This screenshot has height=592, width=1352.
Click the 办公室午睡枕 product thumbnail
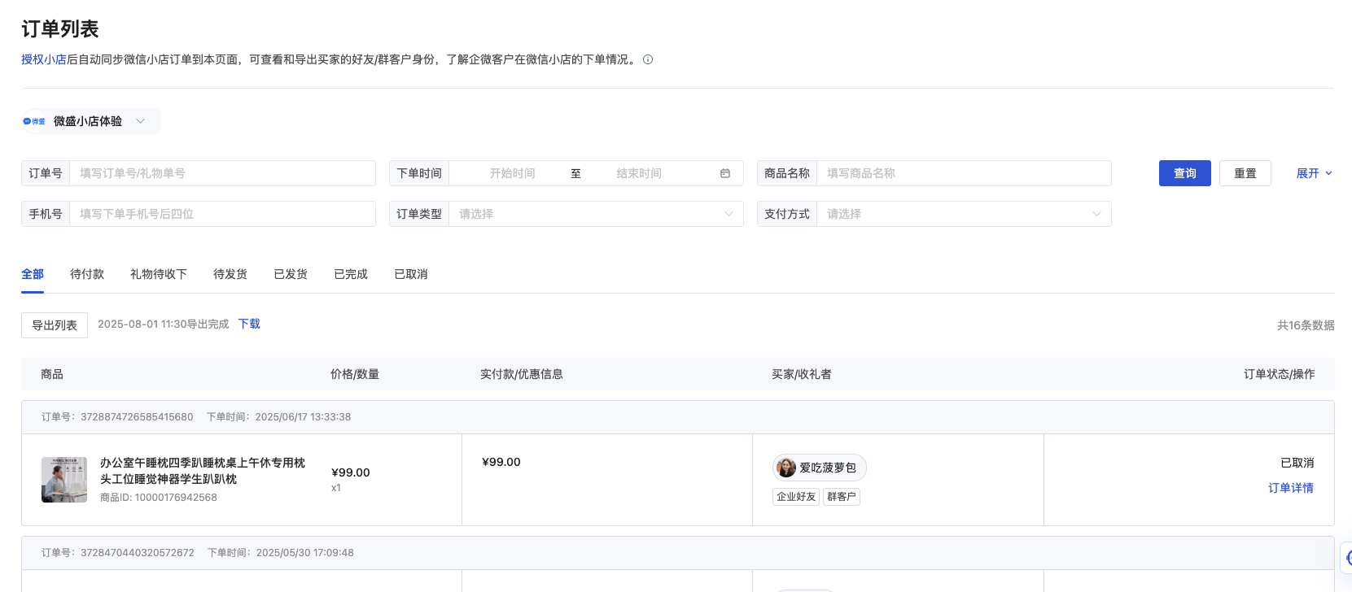[64, 480]
